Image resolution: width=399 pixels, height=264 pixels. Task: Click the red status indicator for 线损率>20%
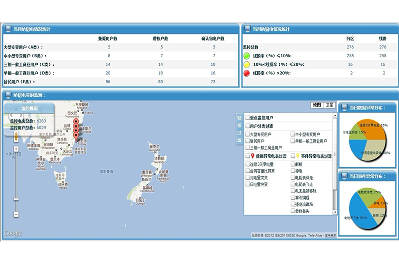click(x=247, y=73)
